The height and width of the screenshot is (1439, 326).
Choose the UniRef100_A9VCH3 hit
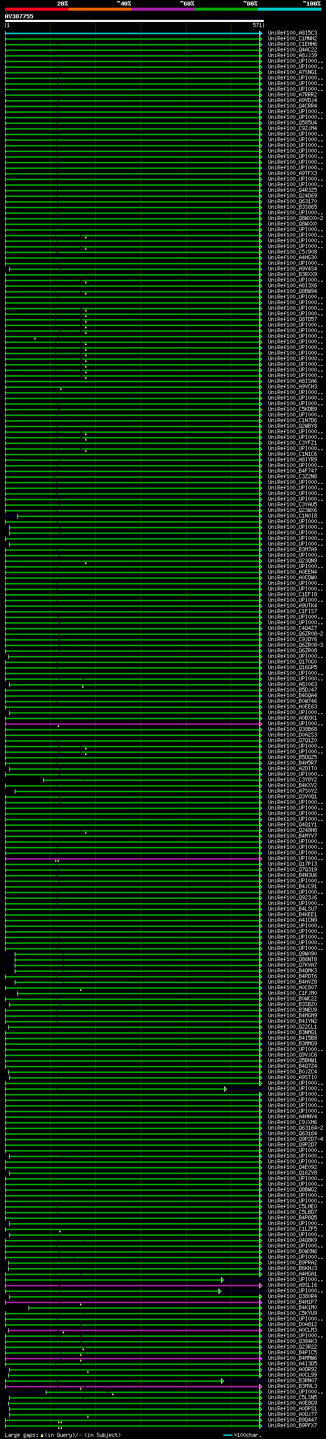point(292,386)
